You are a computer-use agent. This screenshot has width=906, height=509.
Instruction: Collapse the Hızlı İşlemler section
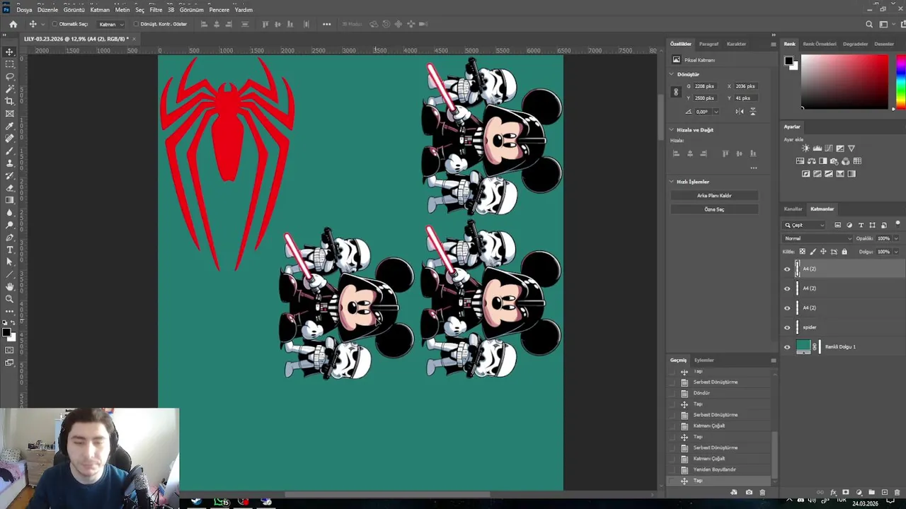(672, 182)
